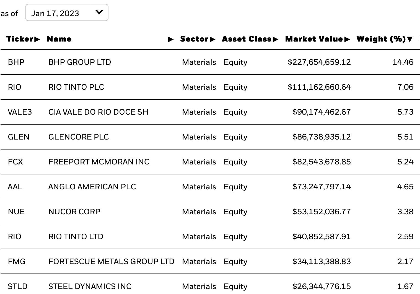This screenshot has height=294, width=420.
Task: Click the Name column header
Action: pyautogui.click(x=59, y=39)
